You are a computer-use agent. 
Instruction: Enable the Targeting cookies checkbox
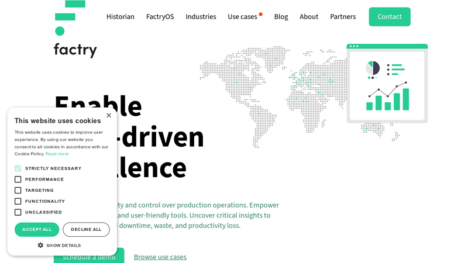click(x=18, y=191)
